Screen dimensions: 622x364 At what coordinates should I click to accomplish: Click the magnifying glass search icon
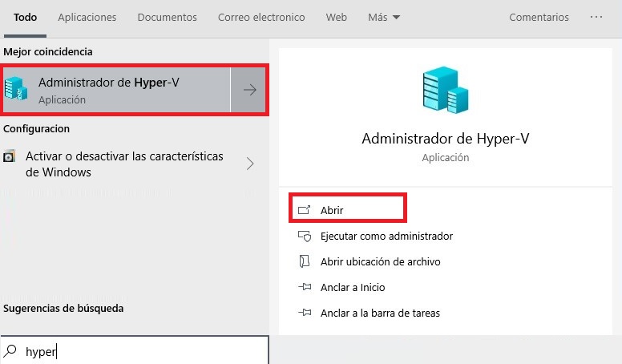pyautogui.click(x=10, y=350)
